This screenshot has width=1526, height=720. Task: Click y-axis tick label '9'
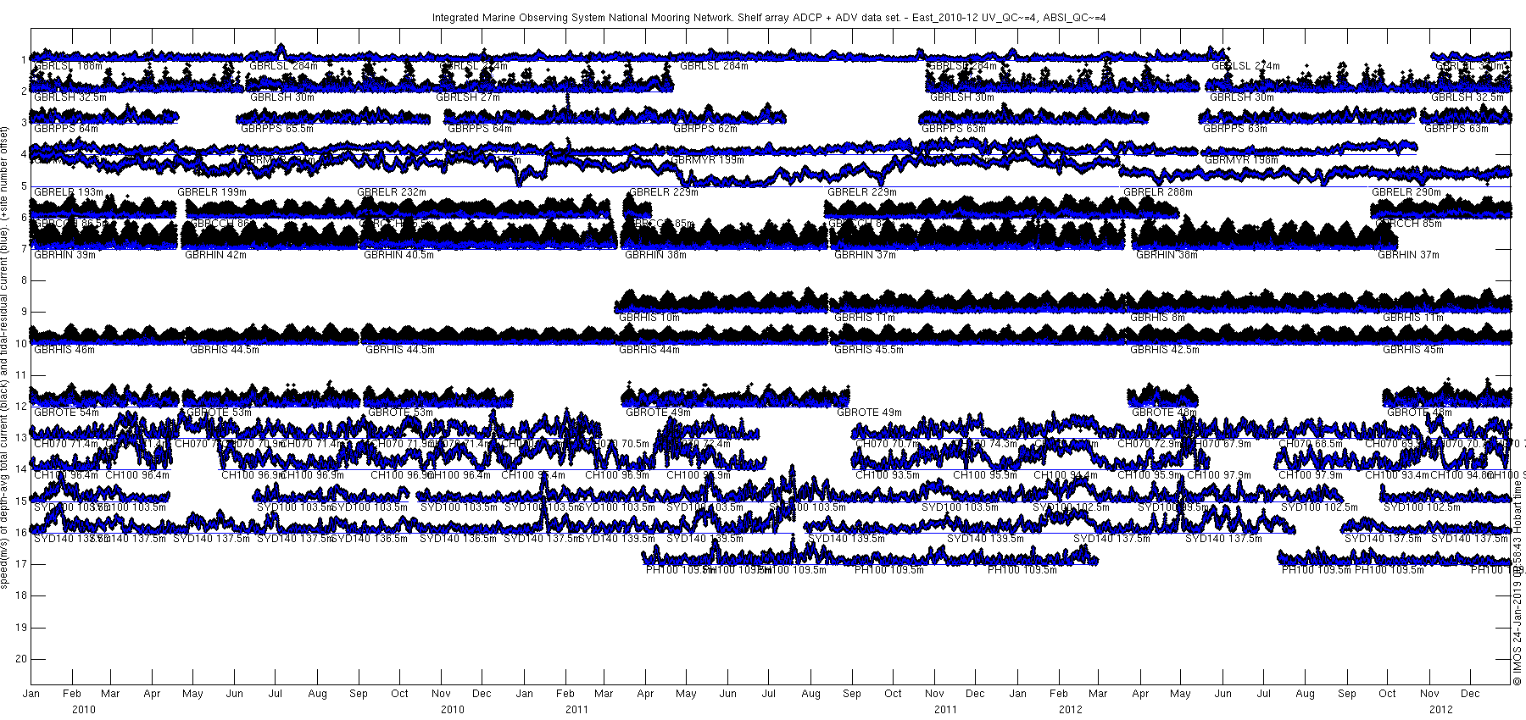click(x=23, y=312)
